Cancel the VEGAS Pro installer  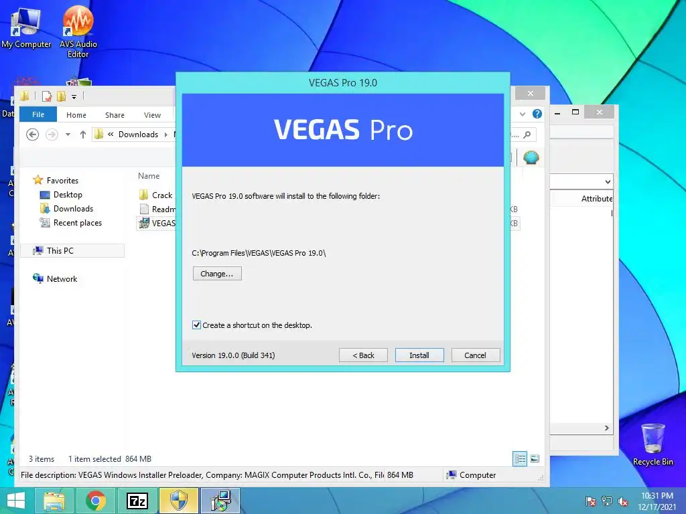(x=475, y=355)
